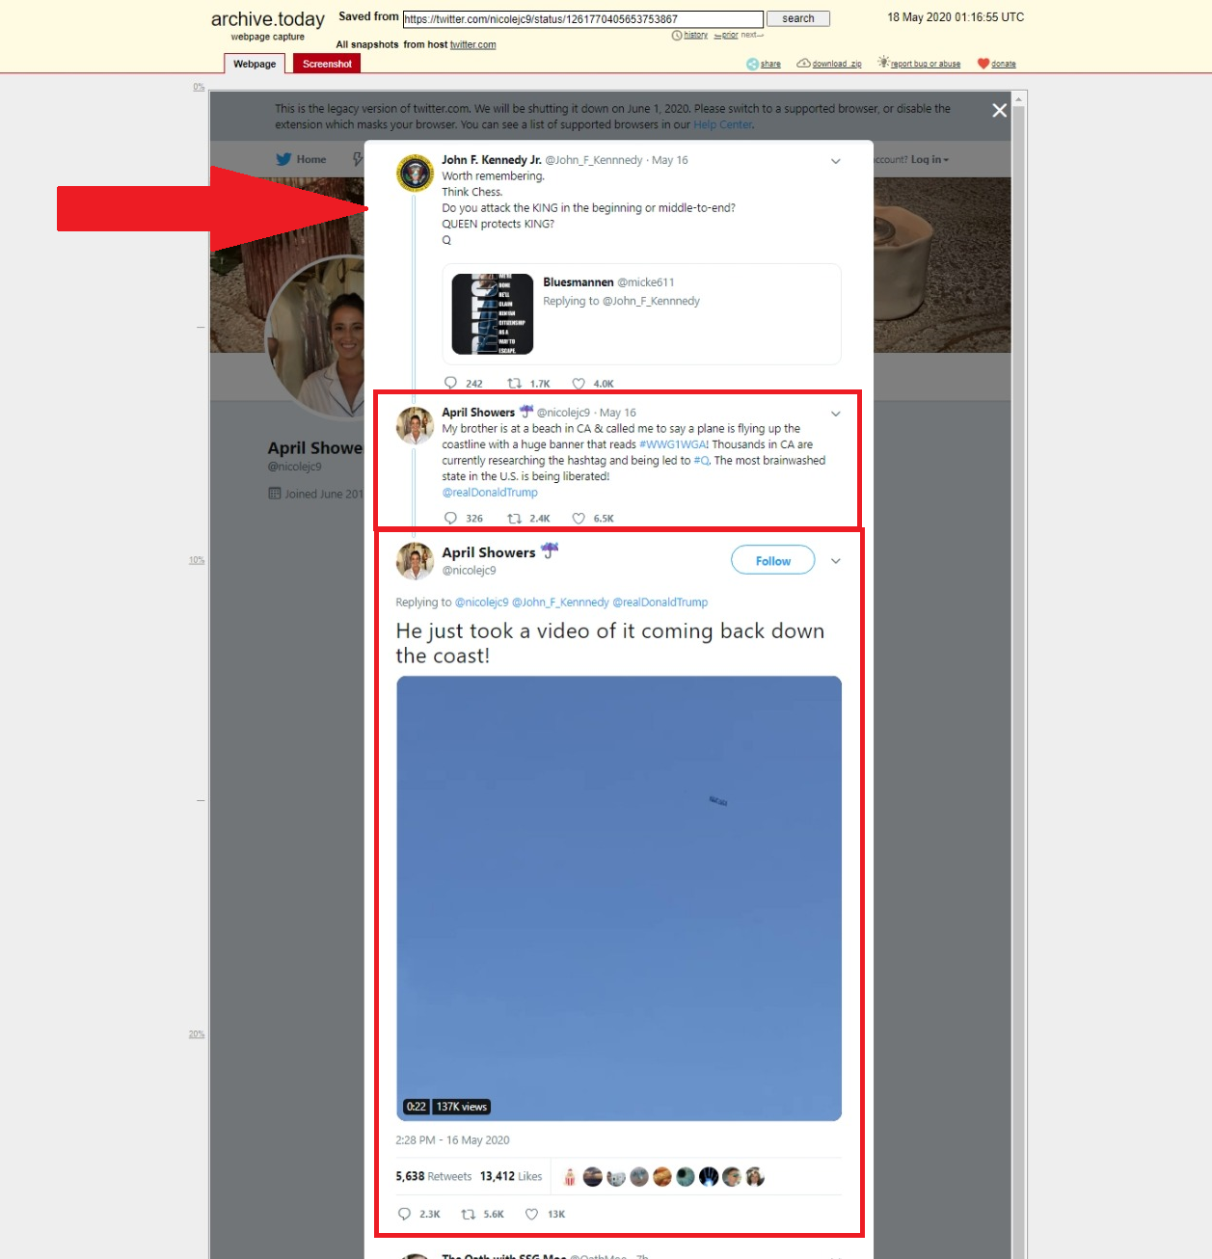Click the #Q hashtag link
Viewport: 1212px width, 1259px height.
701,461
